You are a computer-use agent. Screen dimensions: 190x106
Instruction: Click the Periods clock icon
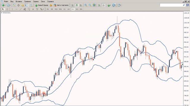(x=113, y=5)
